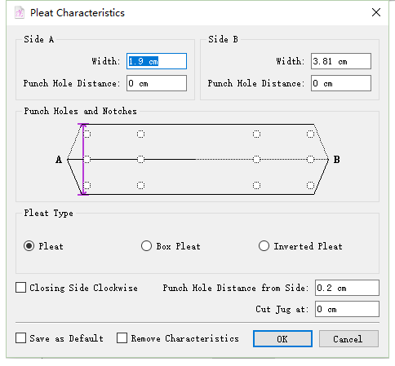Choose the Inverted Pleat type
395x366 pixels.
(x=264, y=246)
